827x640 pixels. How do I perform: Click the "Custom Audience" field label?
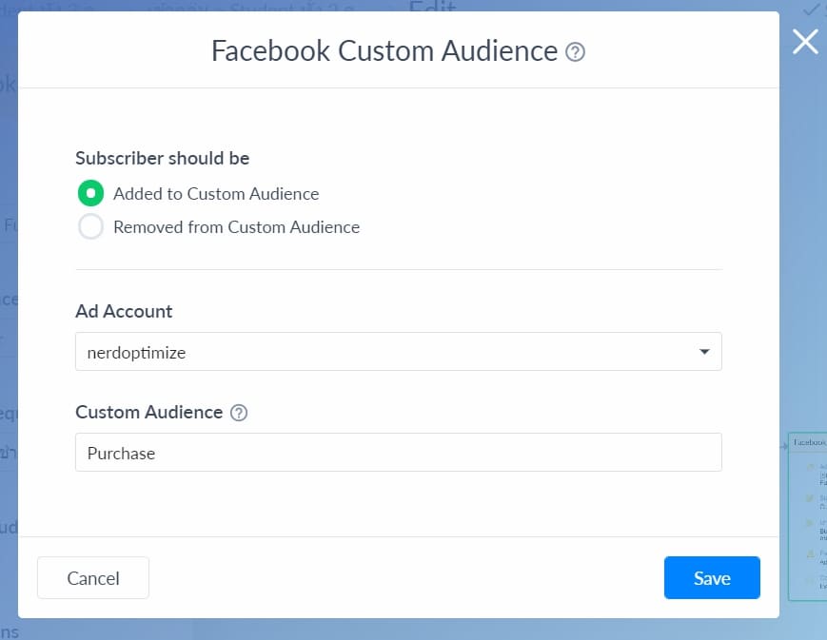coord(148,413)
